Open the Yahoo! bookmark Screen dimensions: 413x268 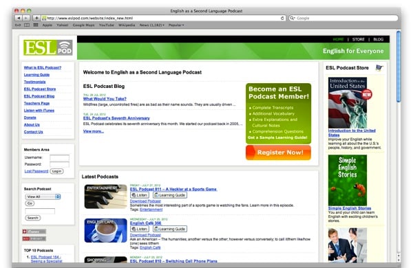(x=63, y=25)
